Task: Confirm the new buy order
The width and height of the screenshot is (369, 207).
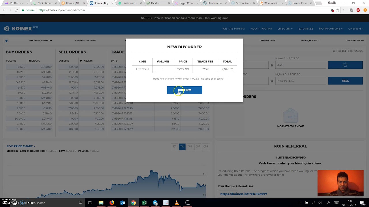Action: pos(184,90)
